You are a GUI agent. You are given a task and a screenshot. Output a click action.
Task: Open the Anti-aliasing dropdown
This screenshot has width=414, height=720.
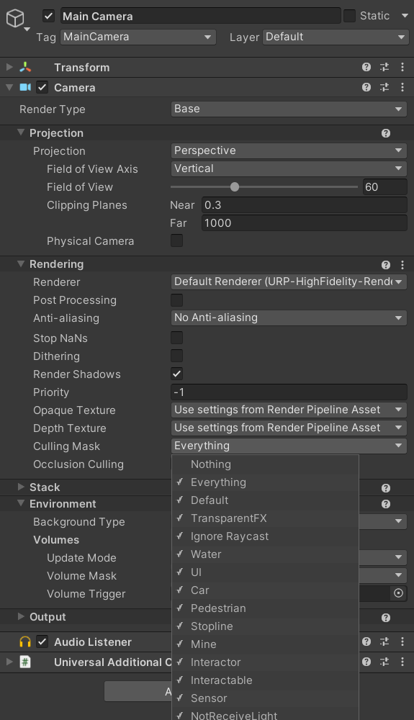(289, 318)
